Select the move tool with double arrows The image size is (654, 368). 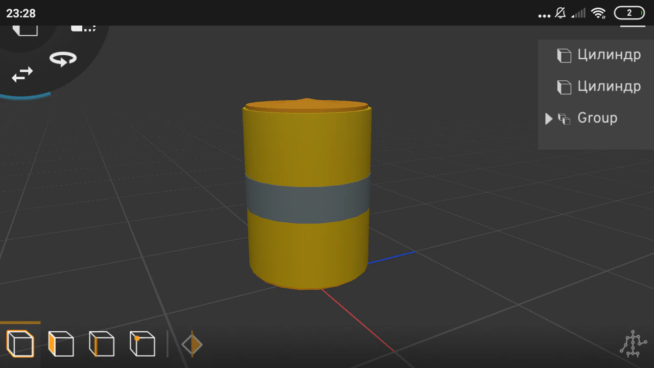[21, 75]
